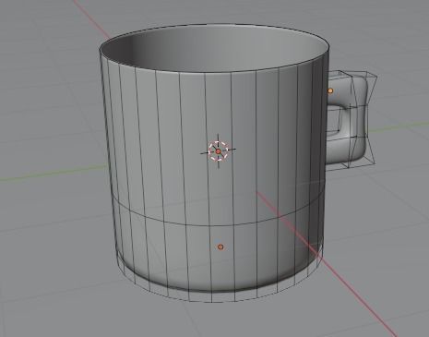
Task: Click the 3D cursor crosshair on the mug
Action: click(219, 151)
